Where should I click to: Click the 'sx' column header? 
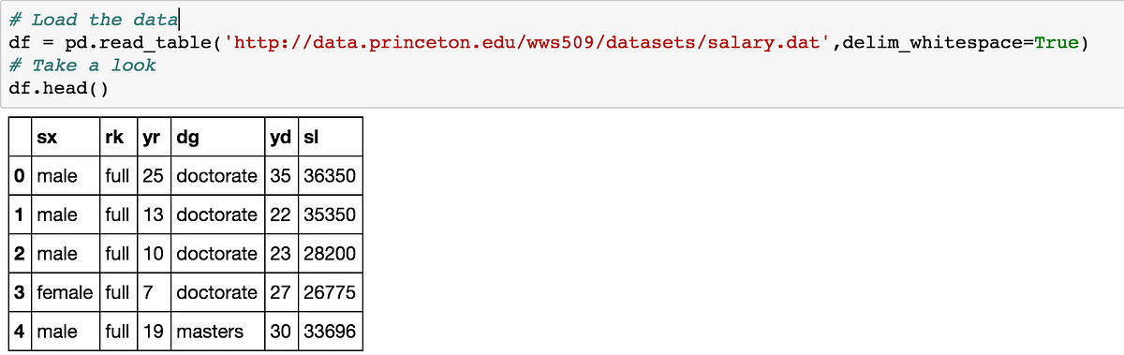coord(47,138)
